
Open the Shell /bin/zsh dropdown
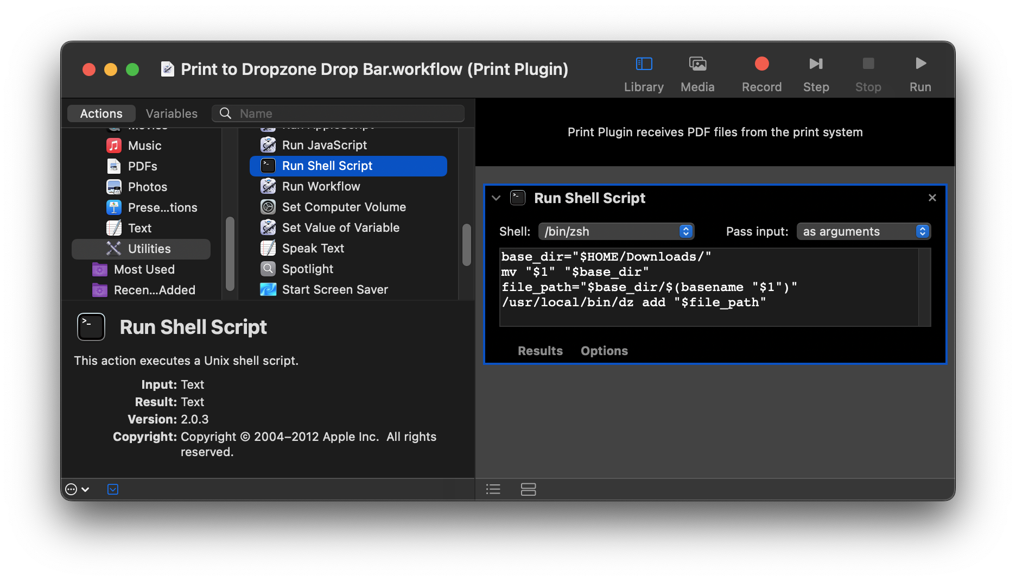click(616, 231)
